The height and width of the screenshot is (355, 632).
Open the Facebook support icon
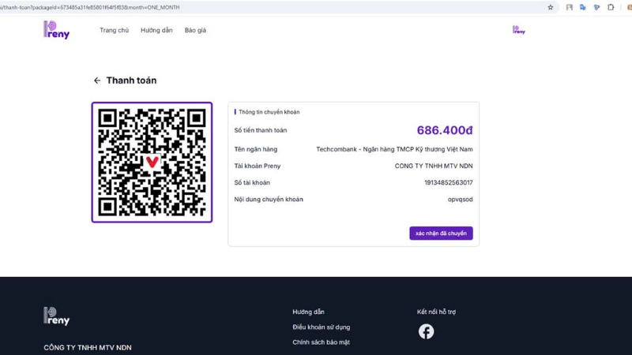(x=426, y=331)
